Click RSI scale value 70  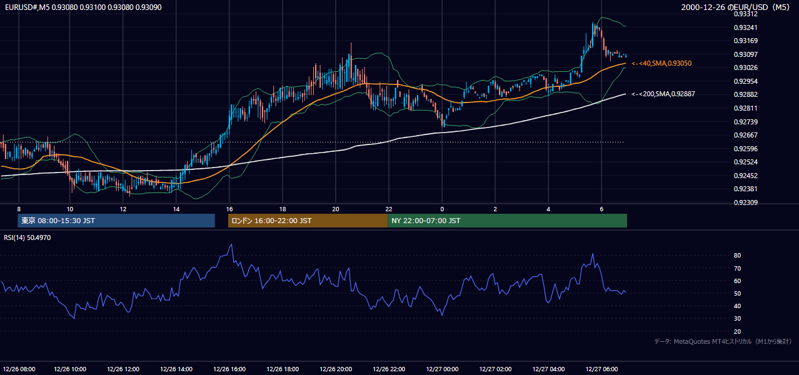tap(738, 268)
